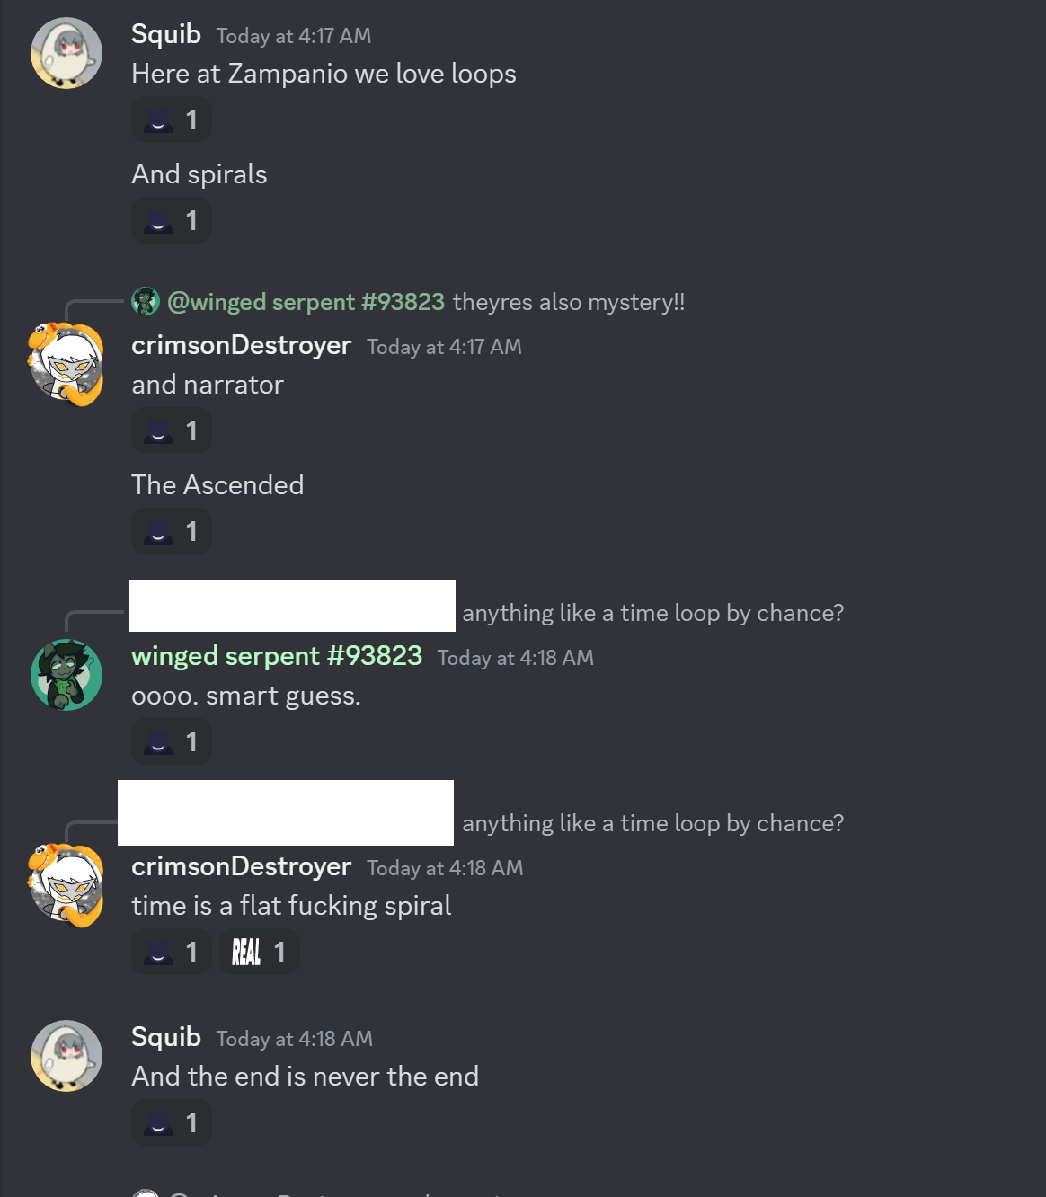The height and width of the screenshot is (1197, 1046).
Task: Click emoji reaction under 'oooo. smart guess.'
Action: point(172,742)
